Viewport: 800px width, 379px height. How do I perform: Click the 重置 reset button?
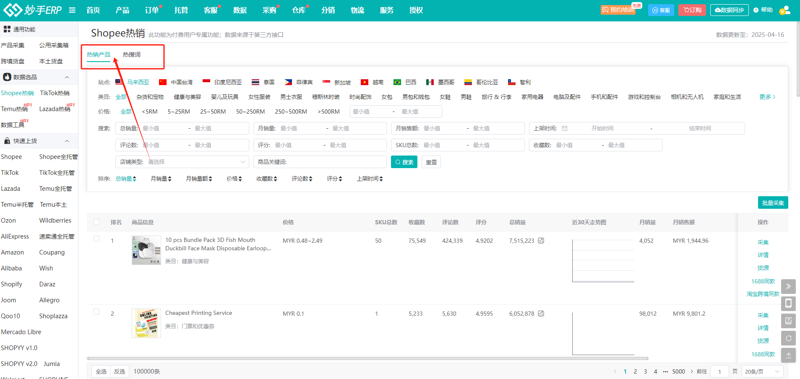pyautogui.click(x=431, y=162)
